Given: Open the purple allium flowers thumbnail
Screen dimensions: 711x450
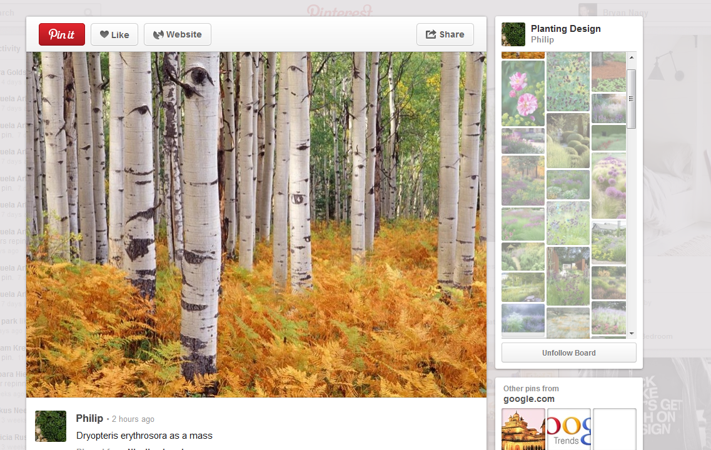Looking at the screenshot, I should pos(608,186).
